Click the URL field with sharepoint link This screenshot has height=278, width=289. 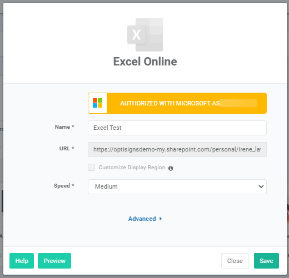177,149
